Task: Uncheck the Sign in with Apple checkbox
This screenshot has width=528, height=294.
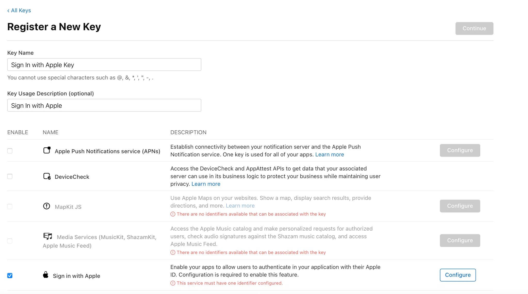Action: 10,276
